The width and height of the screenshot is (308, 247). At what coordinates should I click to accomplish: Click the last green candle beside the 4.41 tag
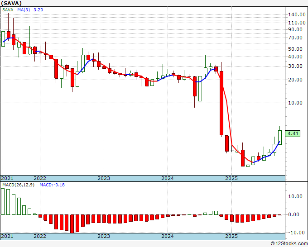point(280,137)
